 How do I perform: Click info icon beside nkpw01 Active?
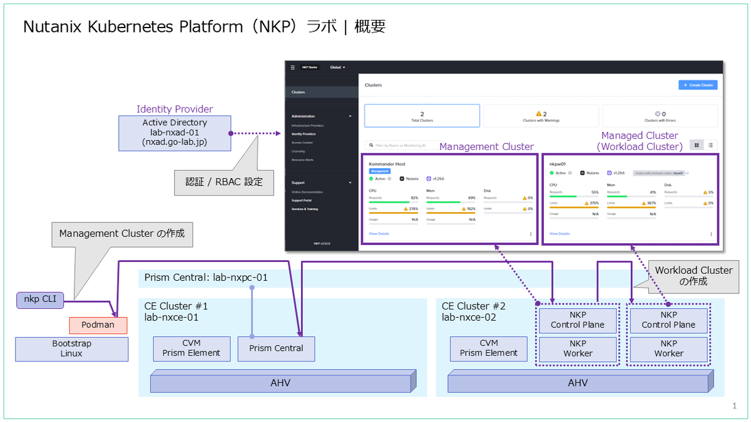coord(569,173)
